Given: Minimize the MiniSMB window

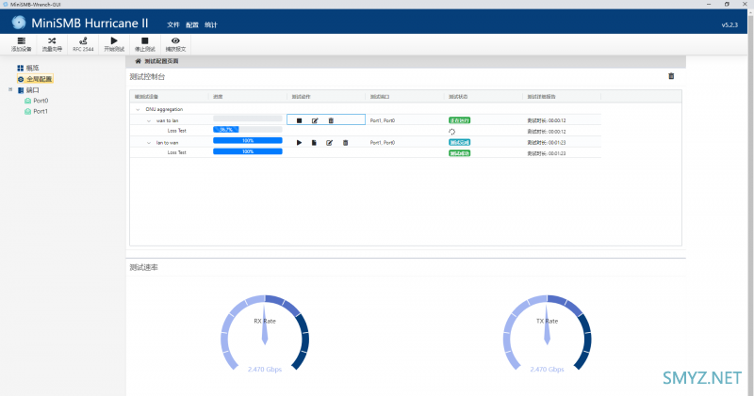Looking at the screenshot, I should [709, 4].
